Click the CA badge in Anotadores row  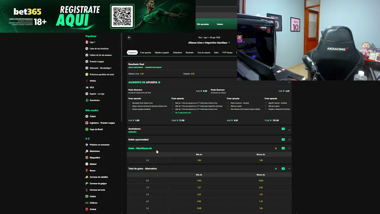click(x=283, y=129)
